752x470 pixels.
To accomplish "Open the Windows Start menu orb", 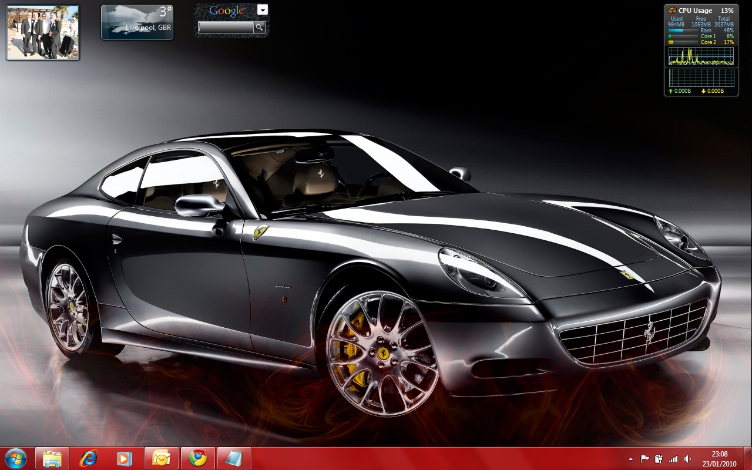I will pos(15,458).
